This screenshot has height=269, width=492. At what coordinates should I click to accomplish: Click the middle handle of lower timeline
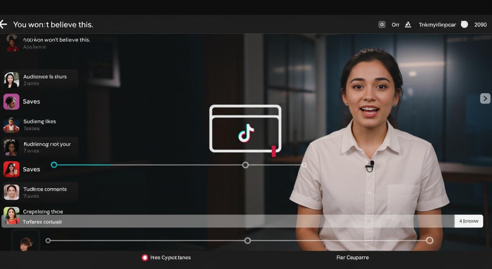pyautogui.click(x=247, y=240)
